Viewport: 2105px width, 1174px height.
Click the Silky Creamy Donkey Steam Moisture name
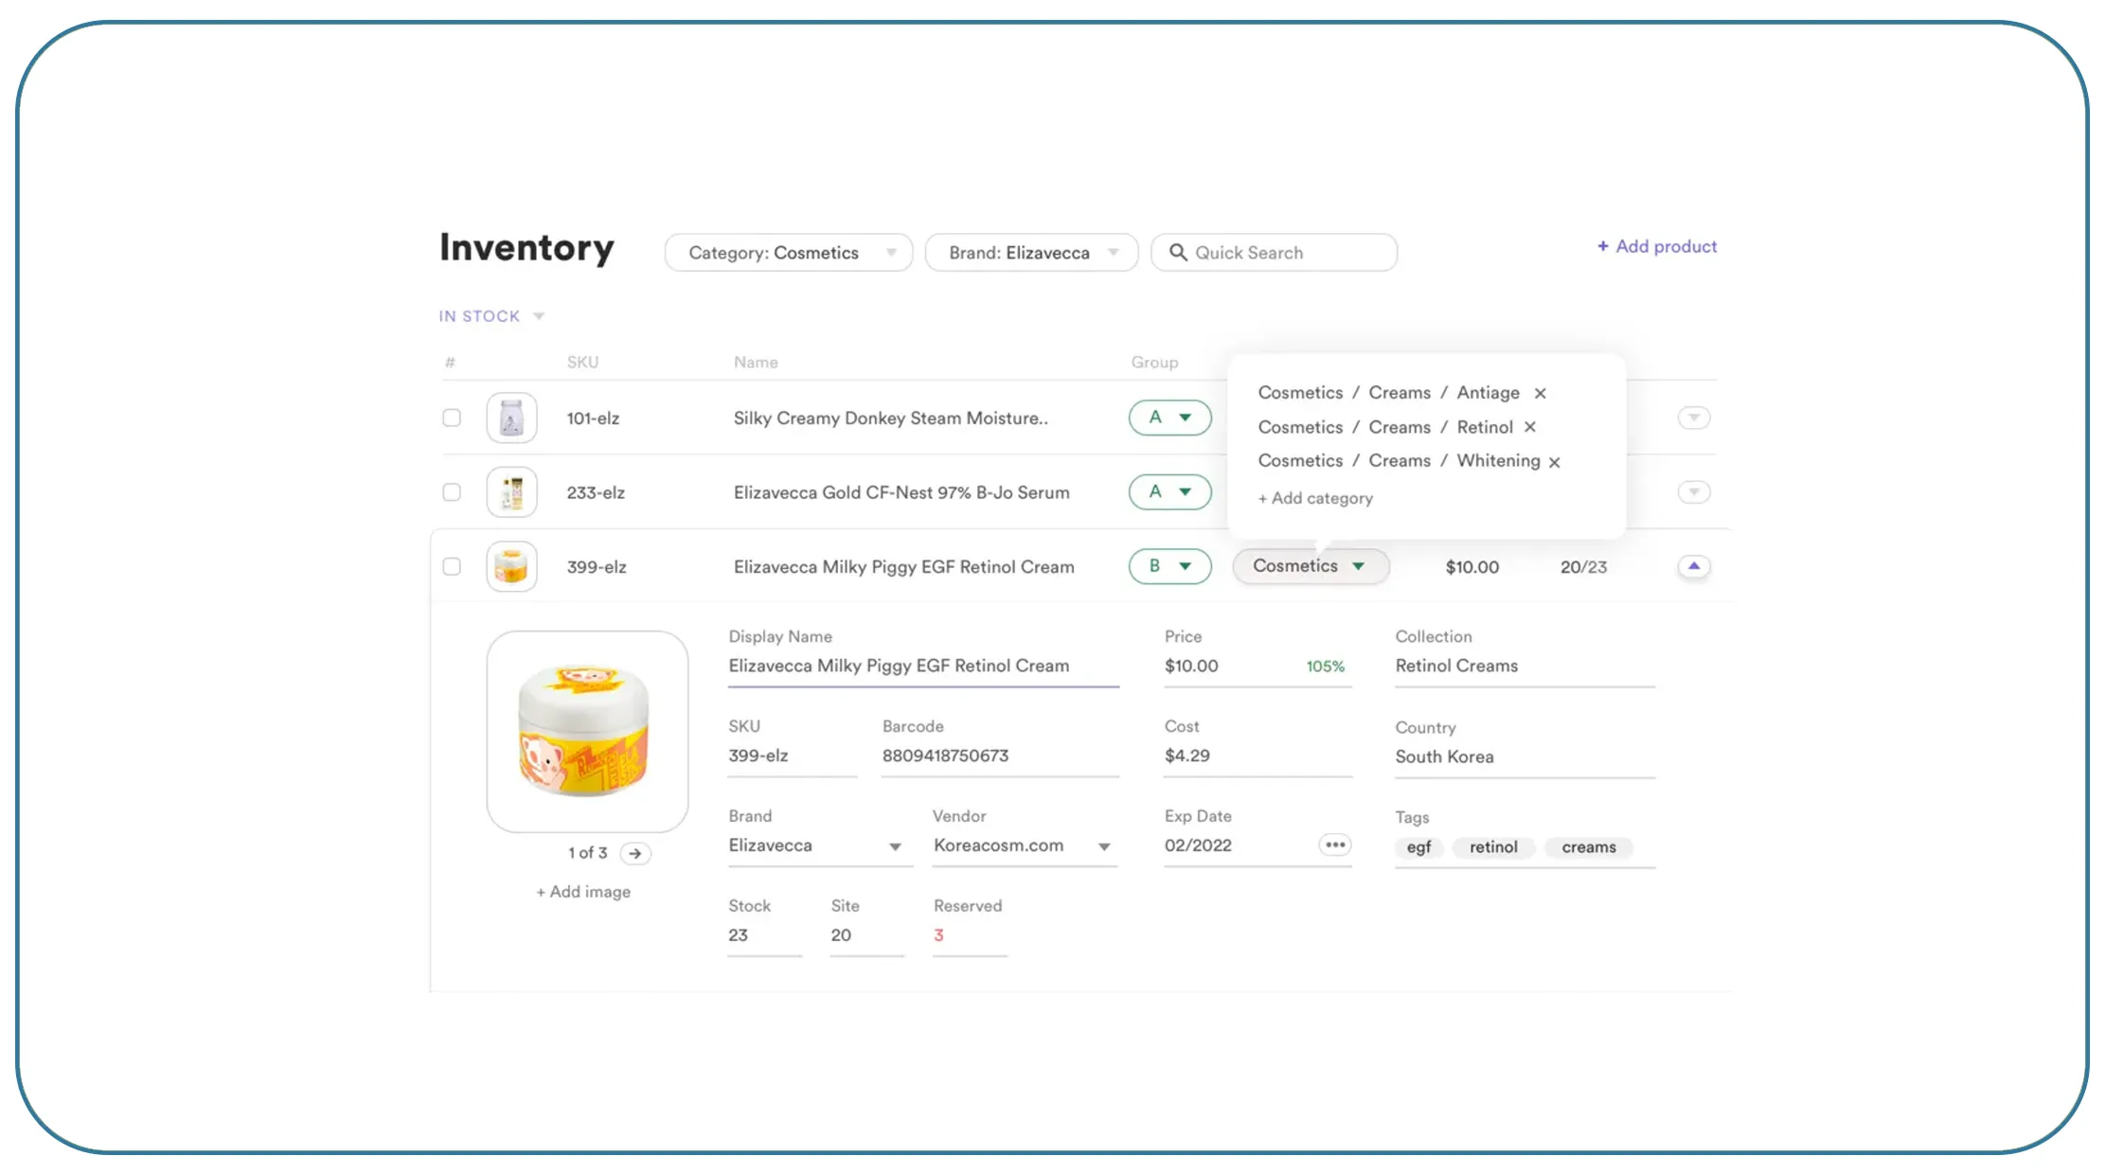point(890,418)
